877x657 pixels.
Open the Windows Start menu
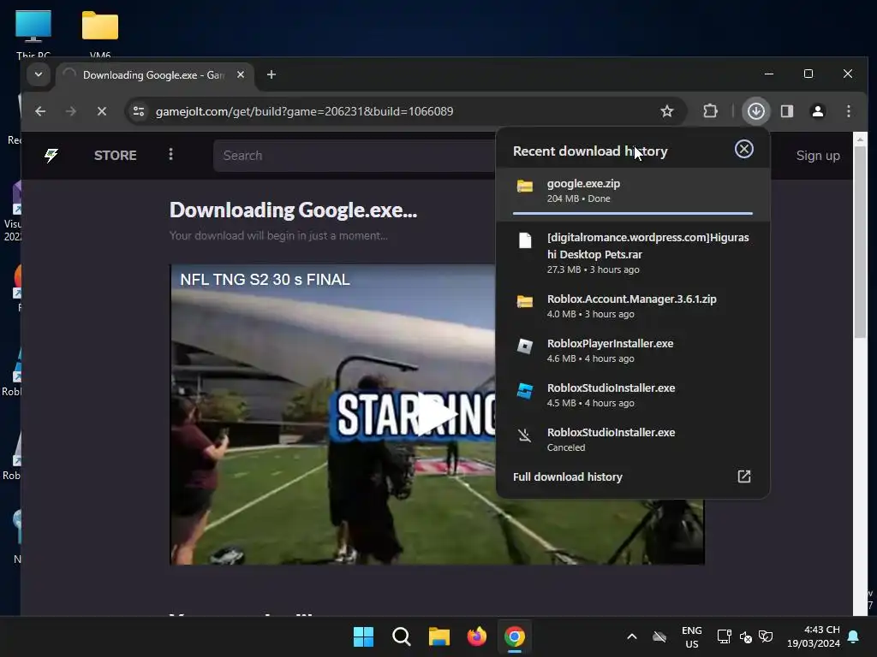(363, 636)
